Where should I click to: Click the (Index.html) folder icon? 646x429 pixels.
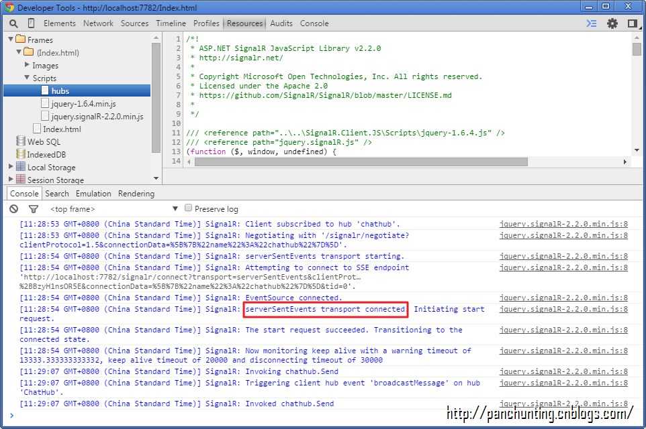click(x=28, y=52)
